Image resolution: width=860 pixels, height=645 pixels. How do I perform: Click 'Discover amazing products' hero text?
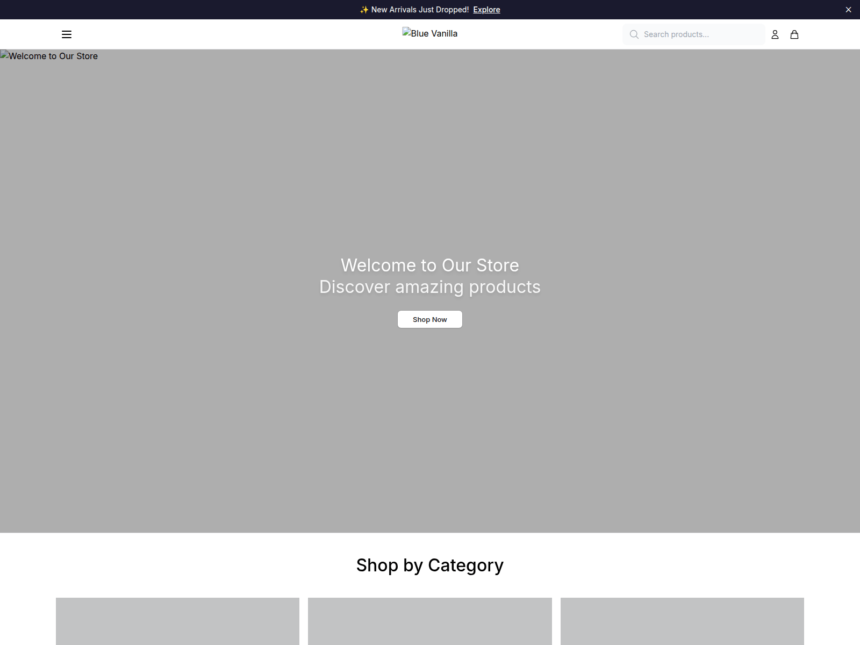430,287
